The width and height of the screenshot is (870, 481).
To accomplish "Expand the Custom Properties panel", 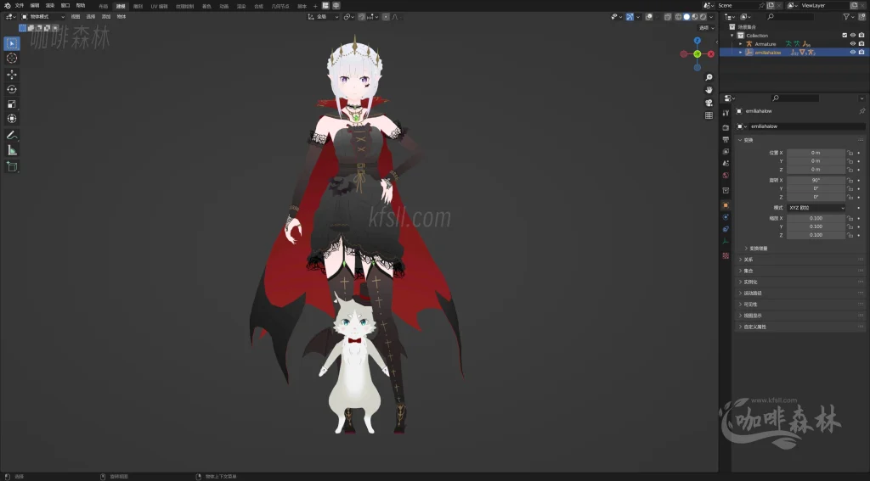I will click(753, 327).
